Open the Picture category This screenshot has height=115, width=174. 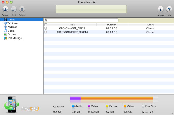pos(12,34)
